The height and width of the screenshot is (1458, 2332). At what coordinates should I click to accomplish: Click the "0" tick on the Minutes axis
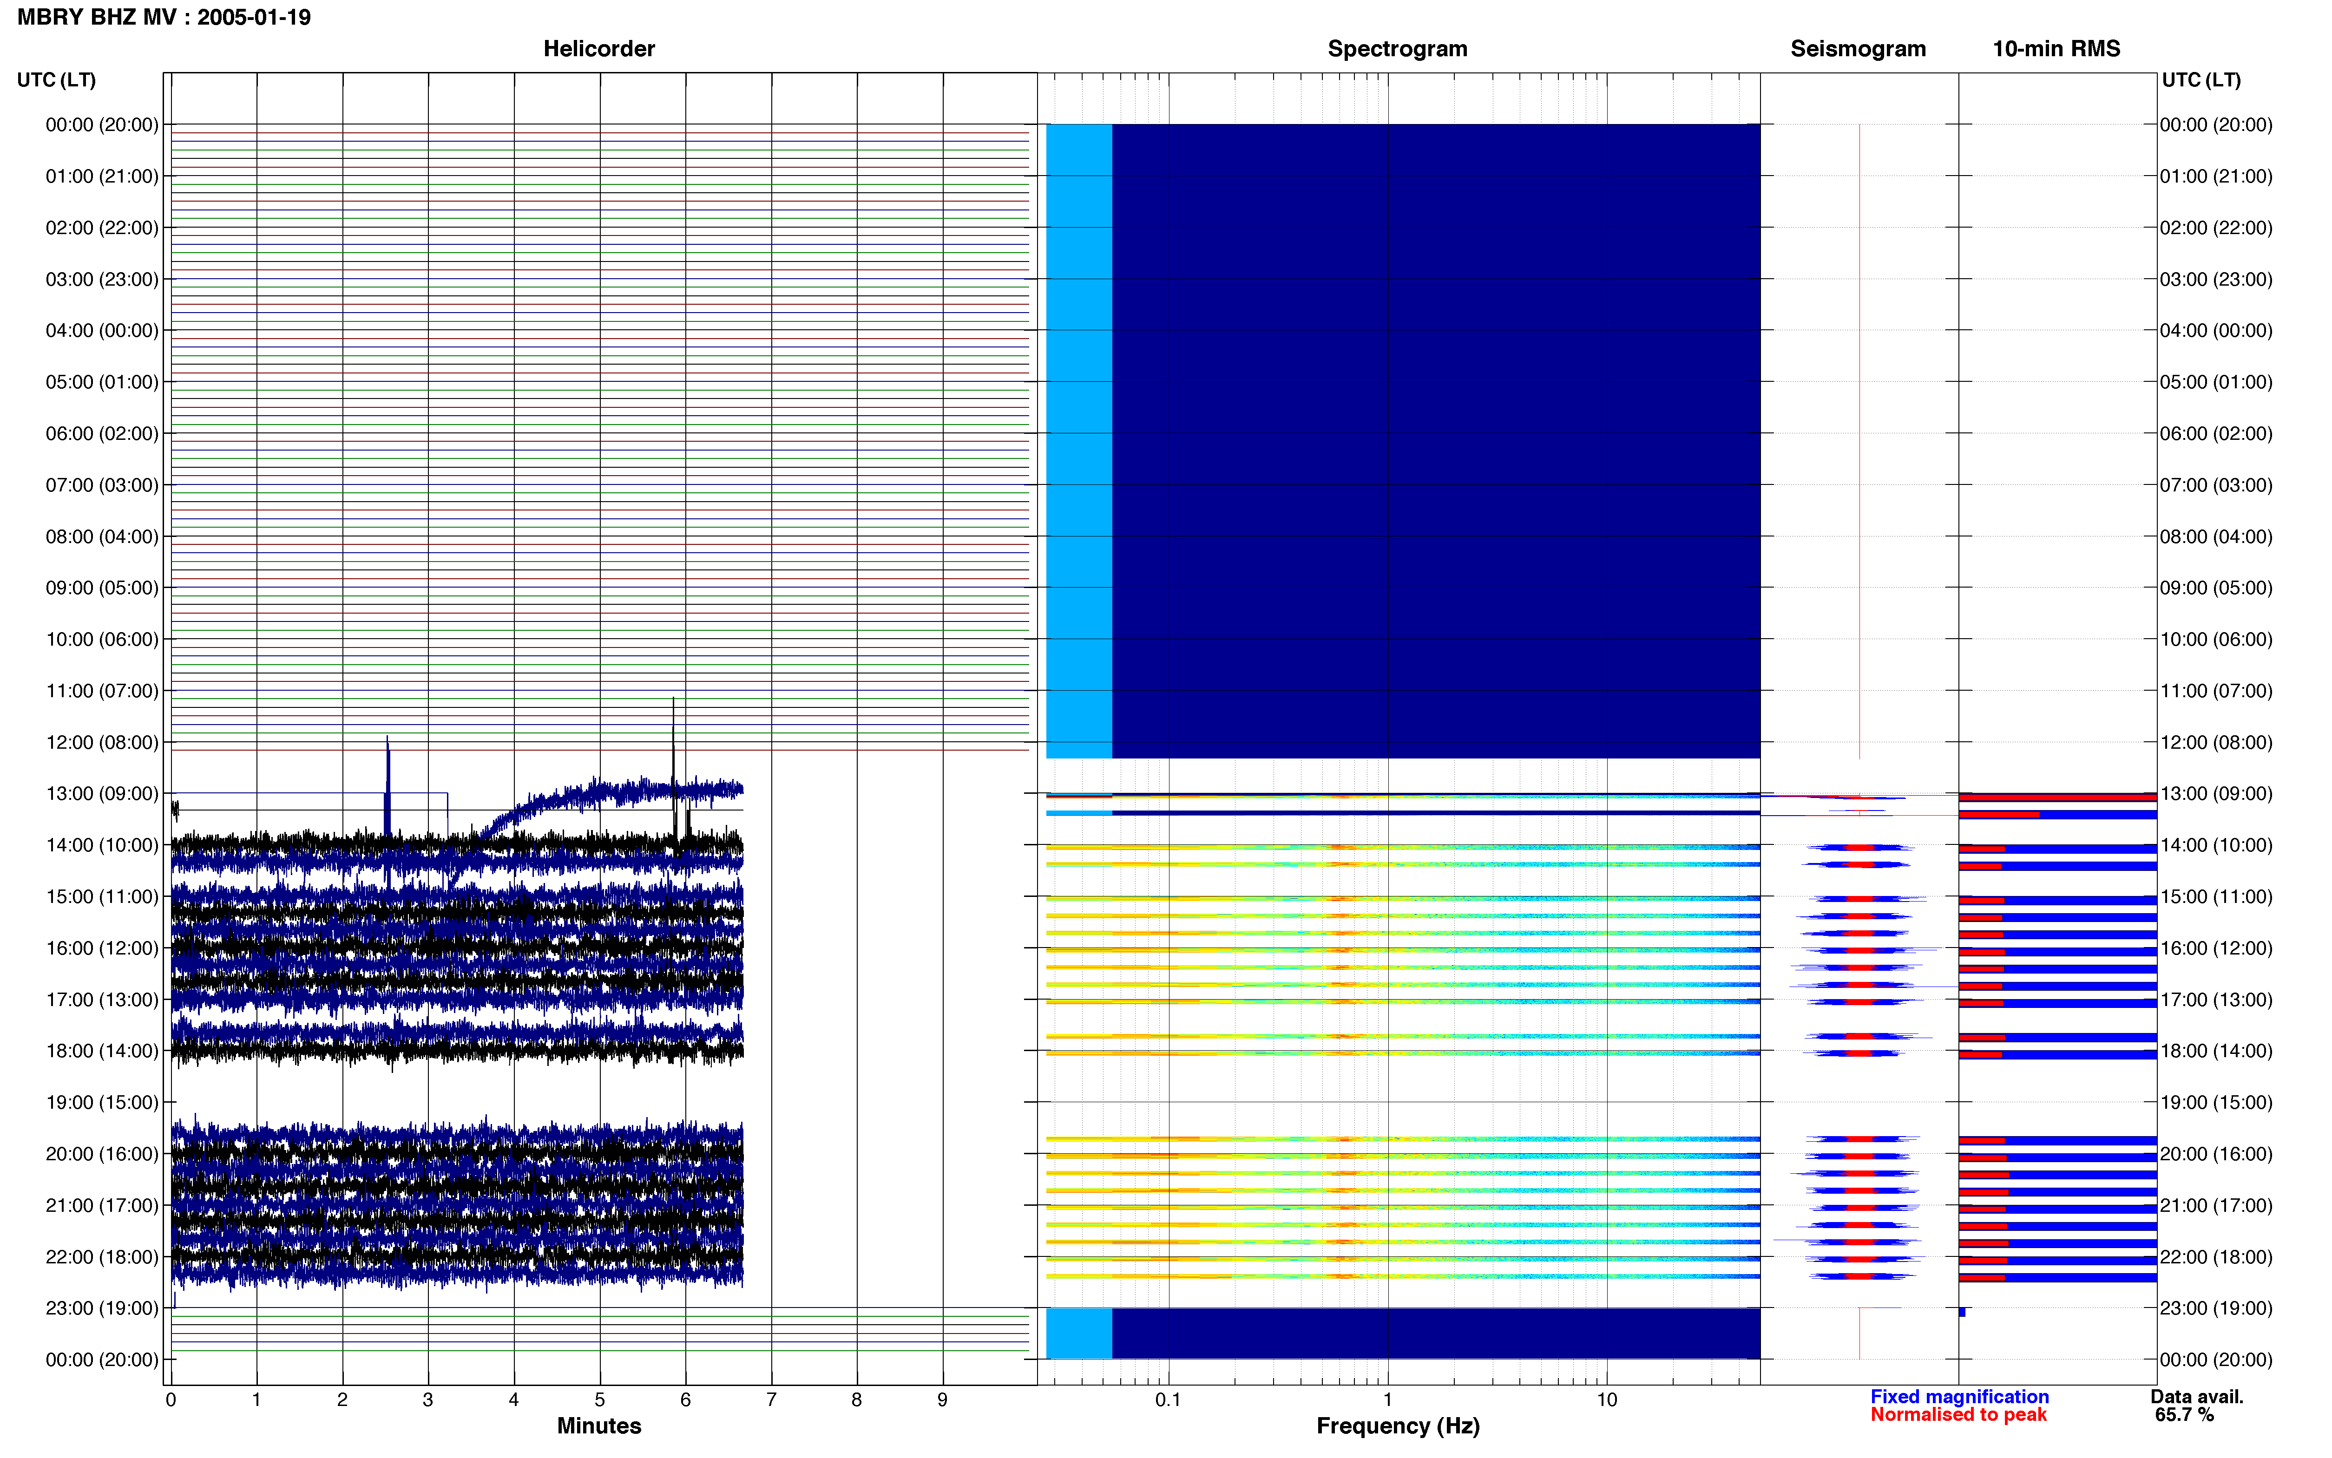[x=171, y=1399]
